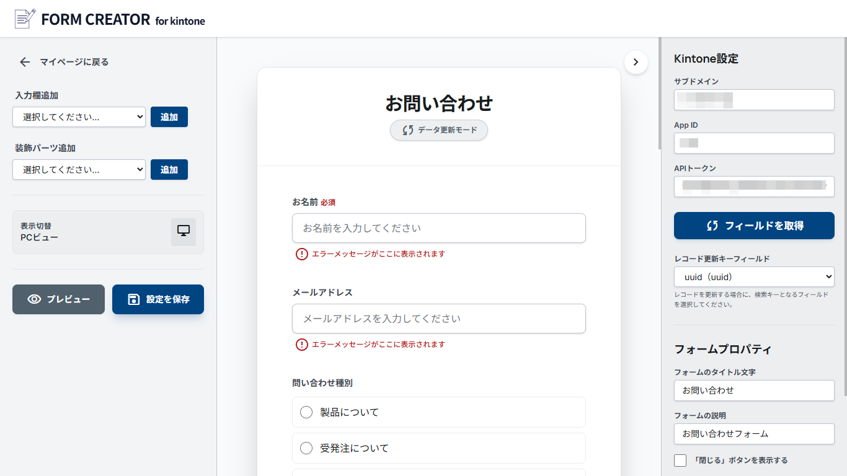Click the APIトークン input field
Viewport: 847px width, 476px height.
click(754, 187)
